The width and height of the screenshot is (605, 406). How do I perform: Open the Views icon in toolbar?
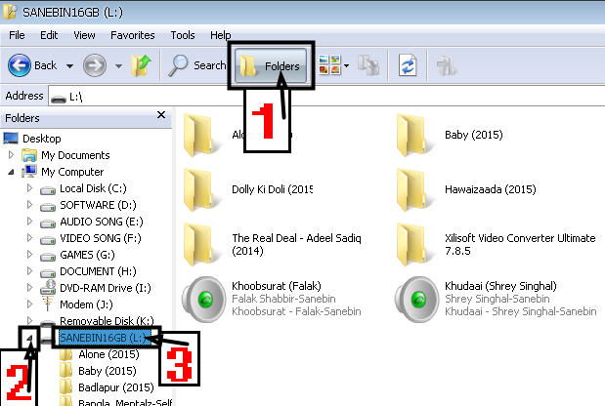[329, 64]
